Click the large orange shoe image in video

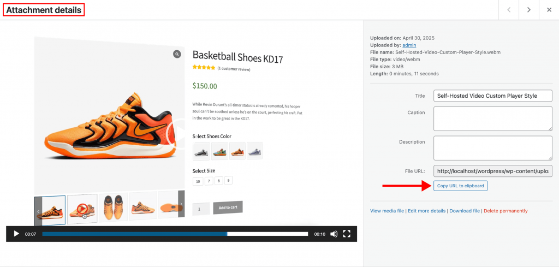pos(110,125)
